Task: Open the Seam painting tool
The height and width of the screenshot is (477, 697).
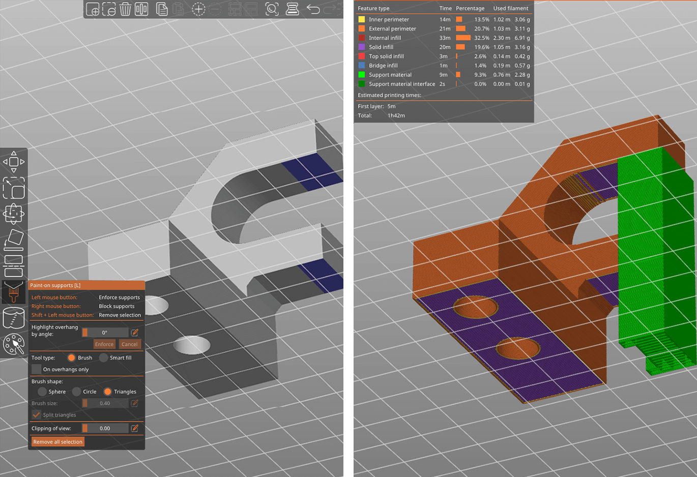Action: point(14,318)
